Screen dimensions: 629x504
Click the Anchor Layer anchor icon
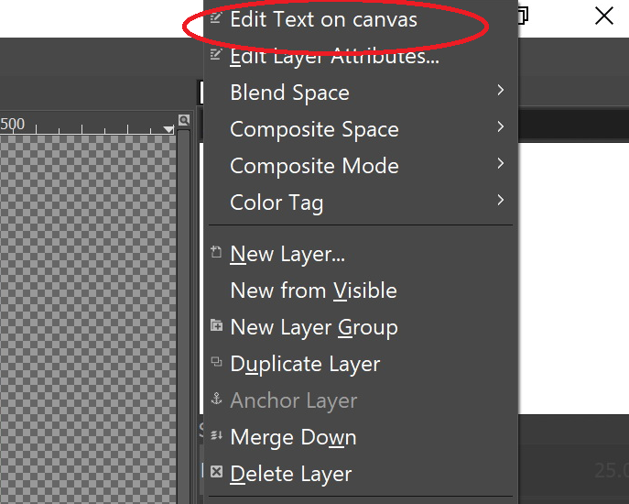click(216, 400)
